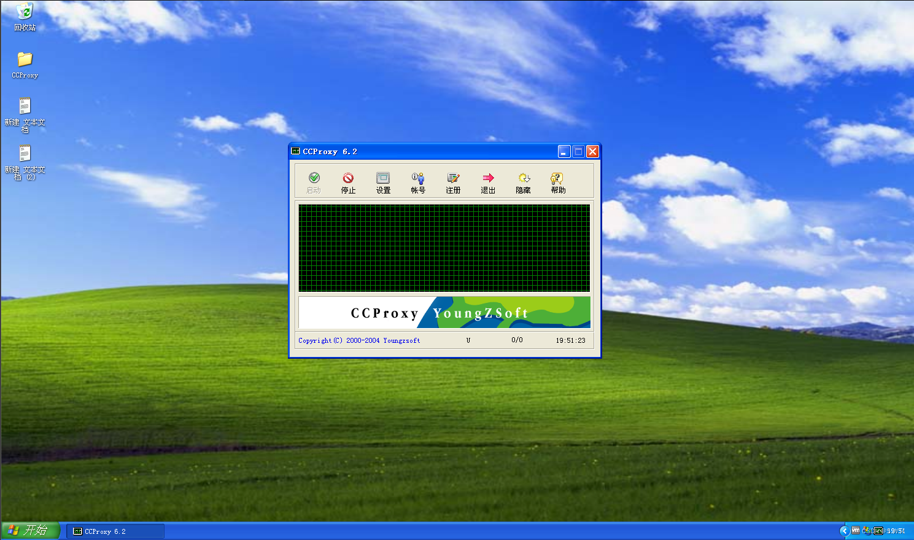The image size is (914, 540).
Task: Open the 帐号 (Account) manager
Action: (x=418, y=183)
